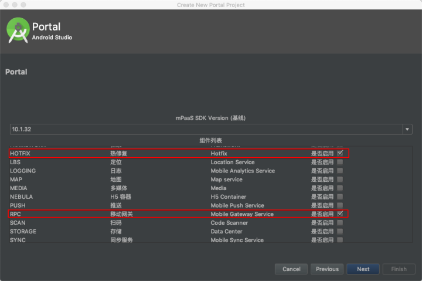Image resolution: width=422 pixels, height=281 pixels.
Task: Click the '多媒体' Chinese name cell
Action: (118, 188)
